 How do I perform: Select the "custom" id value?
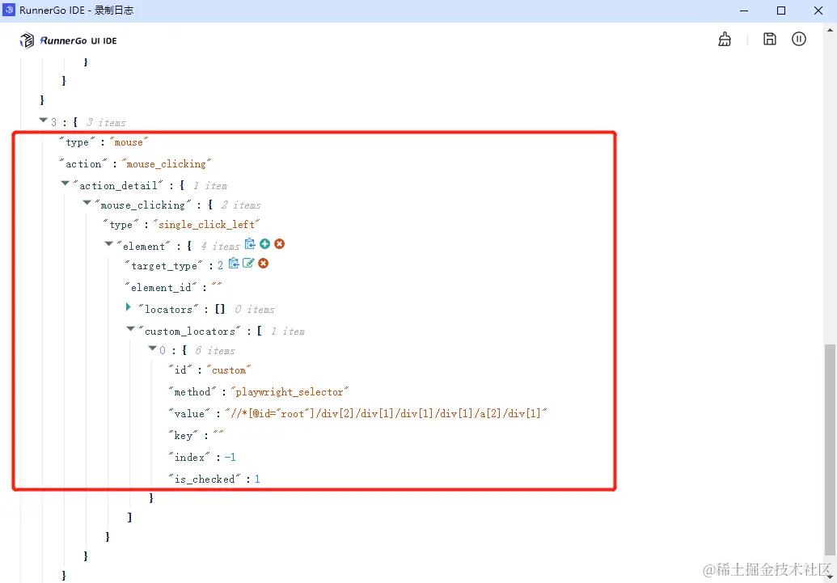click(229, 370)
